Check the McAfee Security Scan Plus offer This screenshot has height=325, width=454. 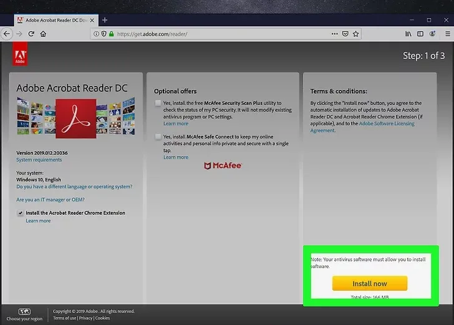[158, 103]
